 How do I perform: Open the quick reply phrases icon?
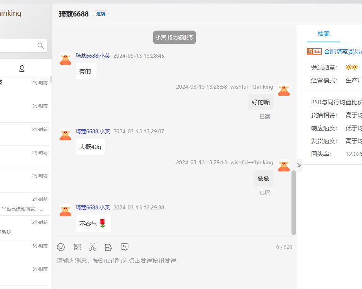click(x=109, y=247)
